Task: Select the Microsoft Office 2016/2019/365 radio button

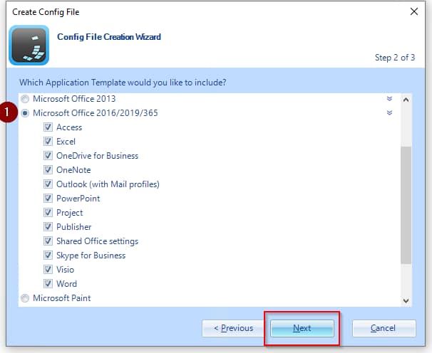Action: [26, 113]
